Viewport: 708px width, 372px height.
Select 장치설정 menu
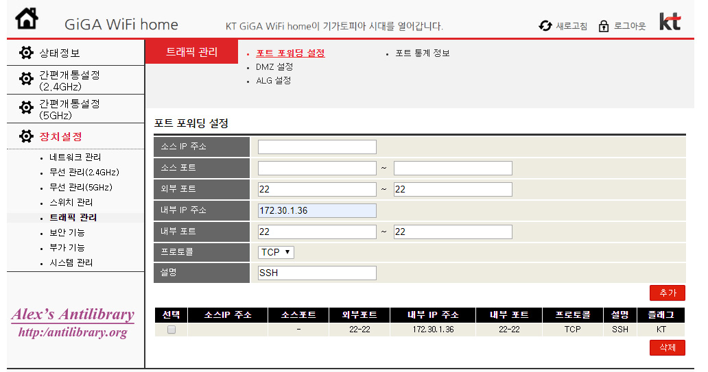click(60, 136)
